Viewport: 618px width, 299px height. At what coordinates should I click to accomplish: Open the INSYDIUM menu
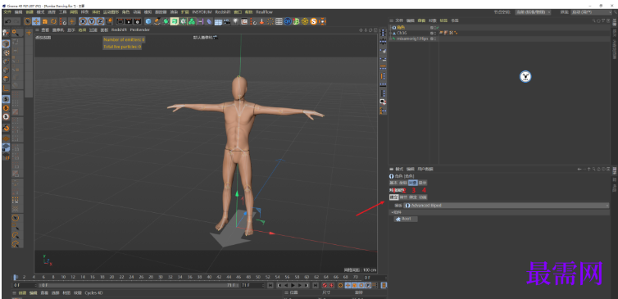pos(202,12)
